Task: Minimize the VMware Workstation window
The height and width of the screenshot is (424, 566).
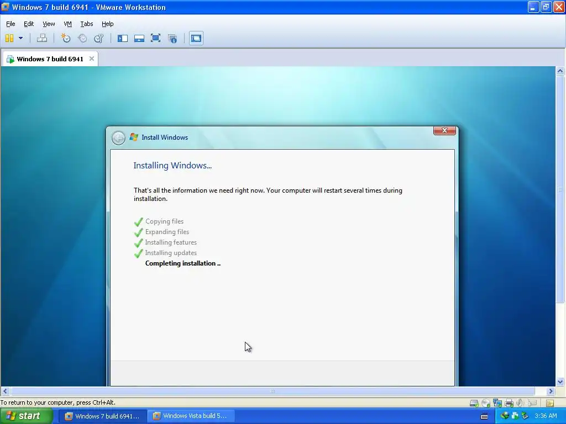Action: coord(533,7)
